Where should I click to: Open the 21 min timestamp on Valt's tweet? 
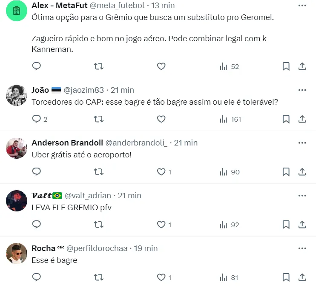129,195
